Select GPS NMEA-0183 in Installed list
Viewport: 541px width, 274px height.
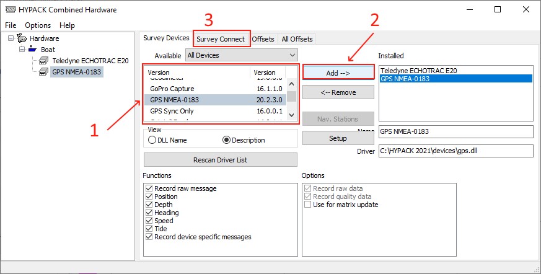[455, 79]
